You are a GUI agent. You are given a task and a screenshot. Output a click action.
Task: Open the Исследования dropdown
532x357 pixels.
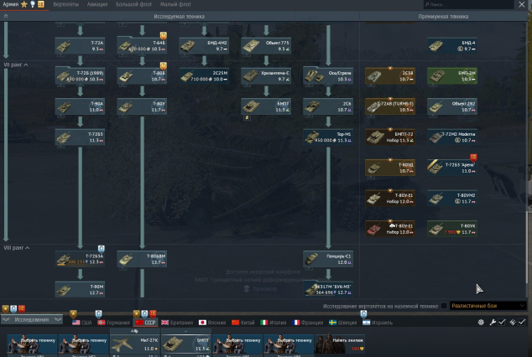33,320
